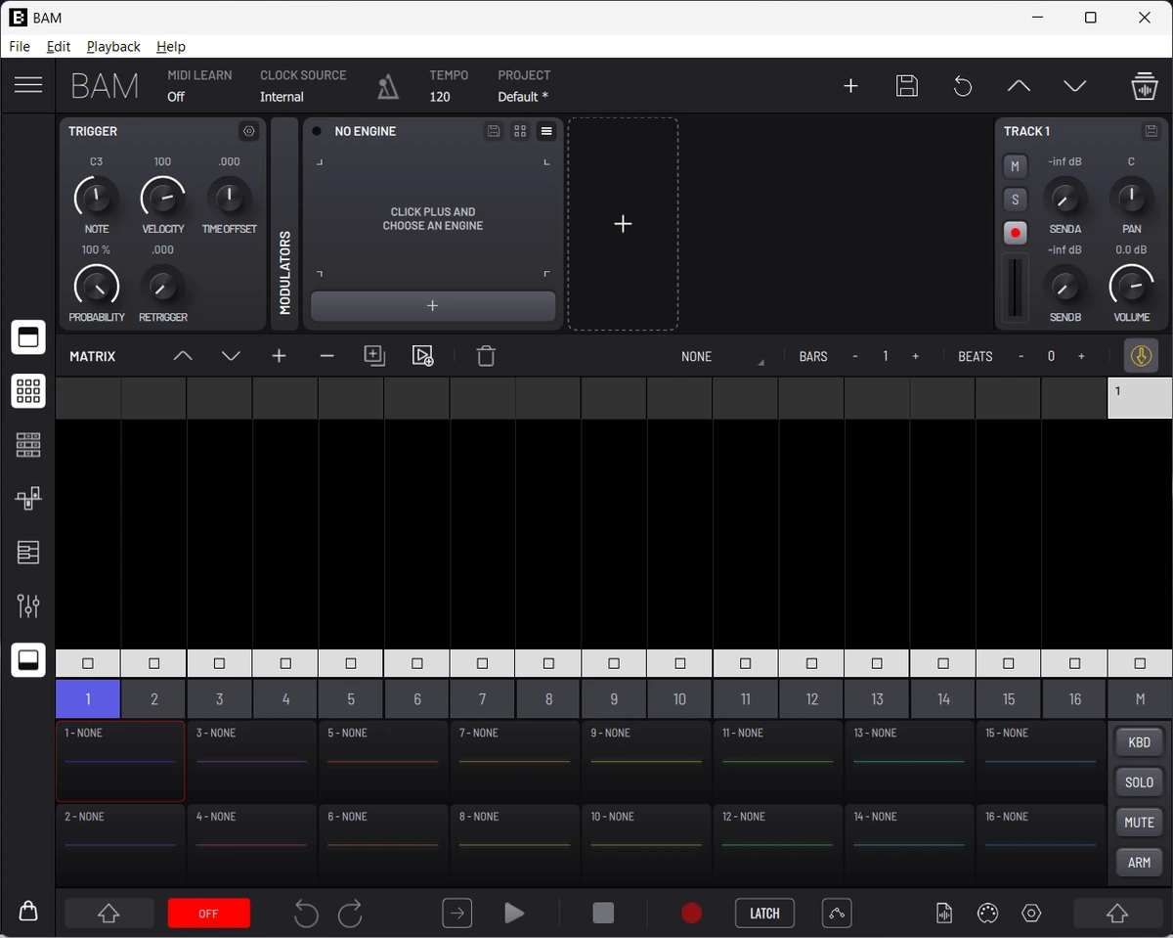Viewport: 1173px width, 938px height.
Task: Open hexagon settings icon in bottom bar
Action: tap(1031, 914)
